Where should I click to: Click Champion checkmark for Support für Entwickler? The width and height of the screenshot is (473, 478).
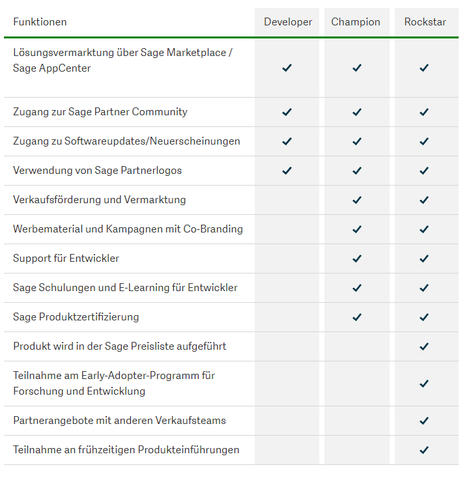click(357, 258)
